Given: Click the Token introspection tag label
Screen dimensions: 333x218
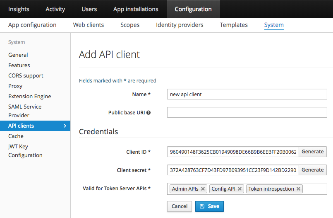Looking at the screenshot, I should pos(271,189).
